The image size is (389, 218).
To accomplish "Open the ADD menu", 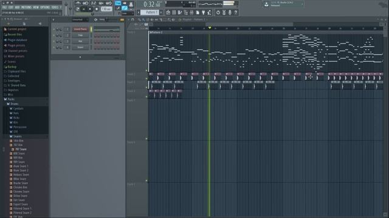I will [x=17, y=7].
